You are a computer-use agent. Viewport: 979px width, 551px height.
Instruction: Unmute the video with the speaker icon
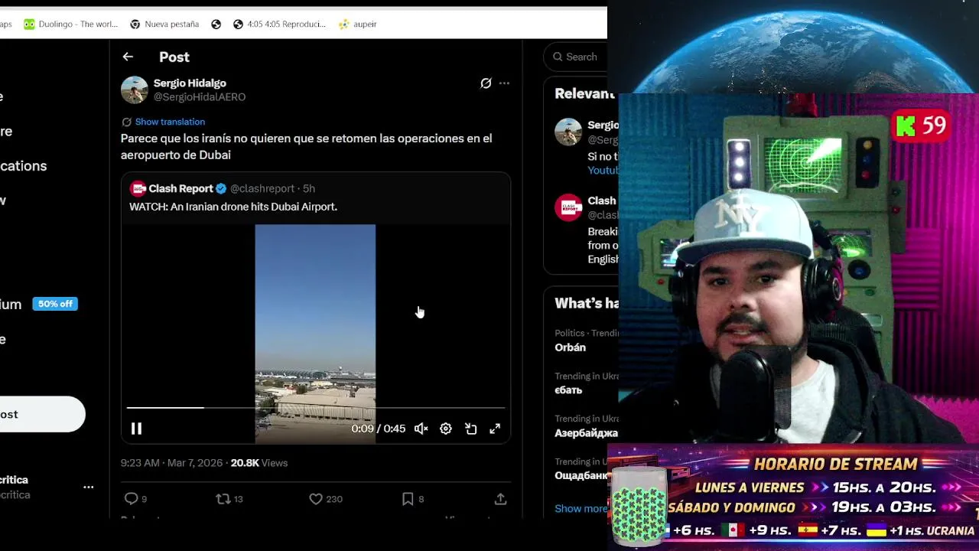pyautogui.click(x=421, y=429)
